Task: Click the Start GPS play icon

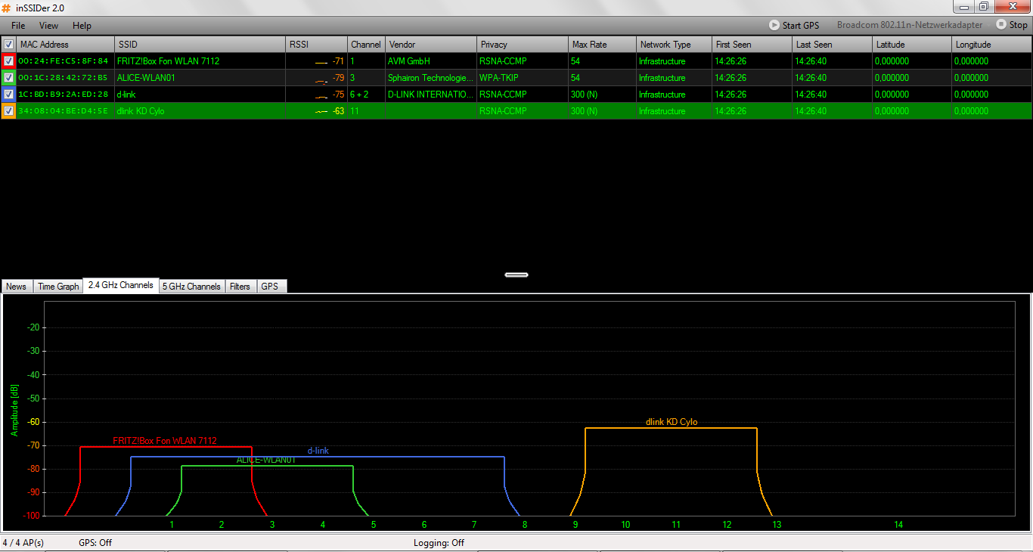Action: [x=774, y=25]
